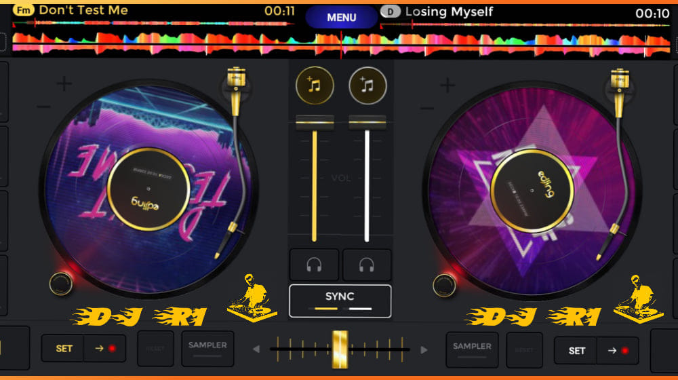Click left deck start/stop knob
Screen dimensions: 678x380
pyautogui.click(x=61, y=284)
